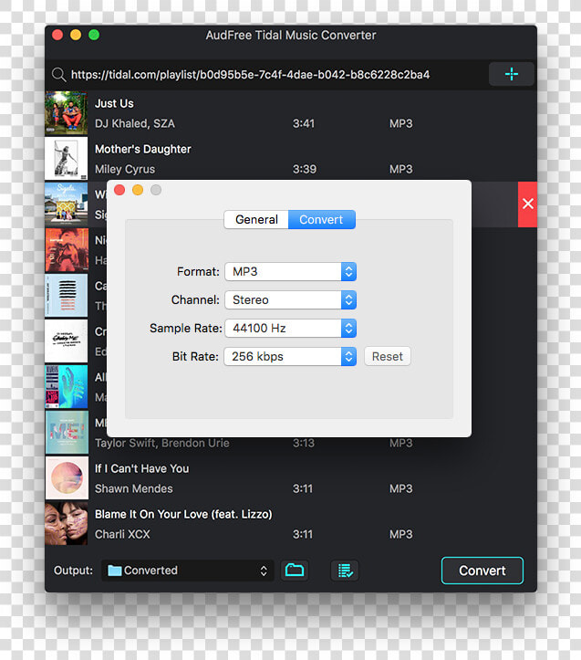Screen dimensions: 581x660
Task: Click duration '3:41' of Just Us
Action: (x=304, y=124)
